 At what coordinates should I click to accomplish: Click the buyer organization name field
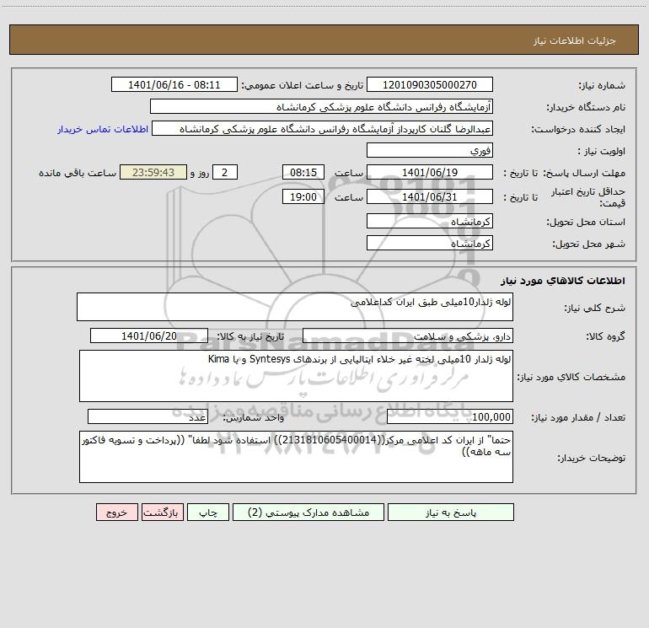321,106
